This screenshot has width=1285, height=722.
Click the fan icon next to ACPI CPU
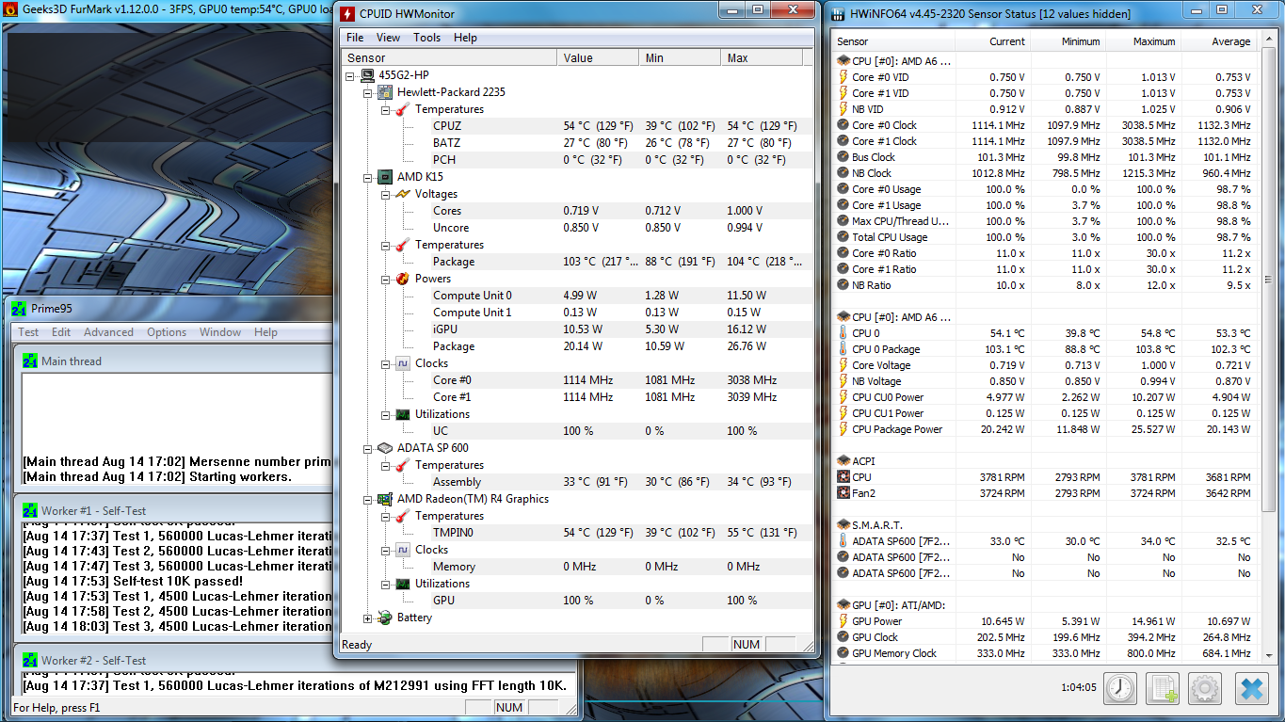pos(843,477)
